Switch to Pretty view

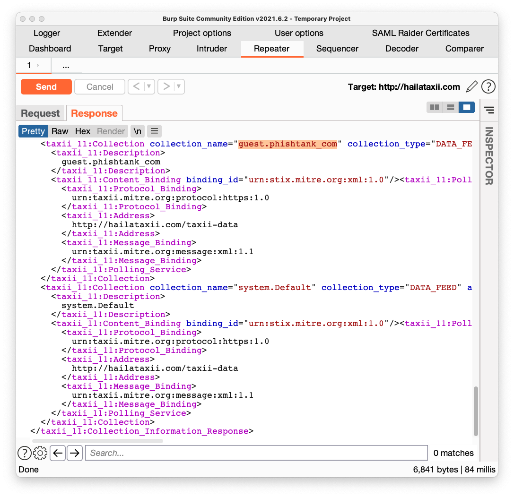[33, 131]
